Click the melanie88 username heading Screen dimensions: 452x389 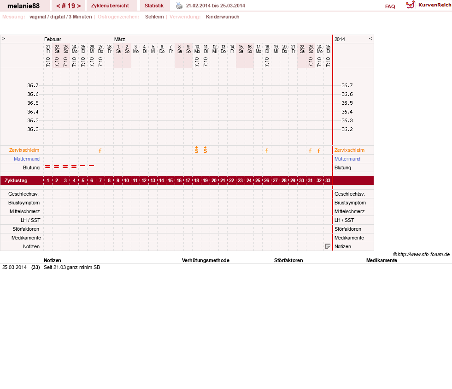(x=23, y=6)
